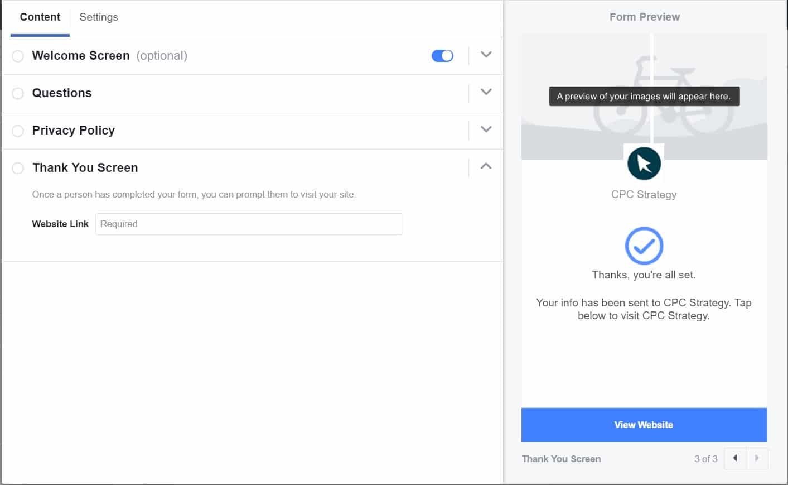Click the 'Thank You Screen' preview footer label
This screenshot has width=788, height=485.
click(x=562, y=459)
